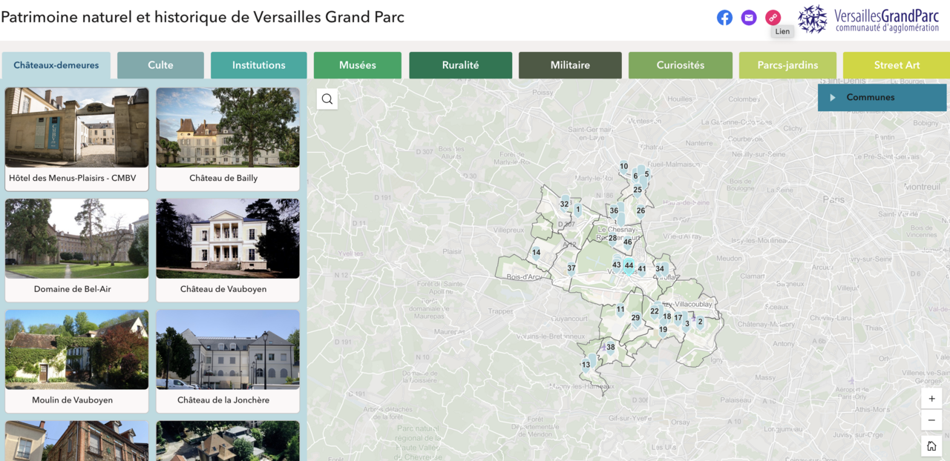Show the Parcs-jardins tab

click(787, 65)
